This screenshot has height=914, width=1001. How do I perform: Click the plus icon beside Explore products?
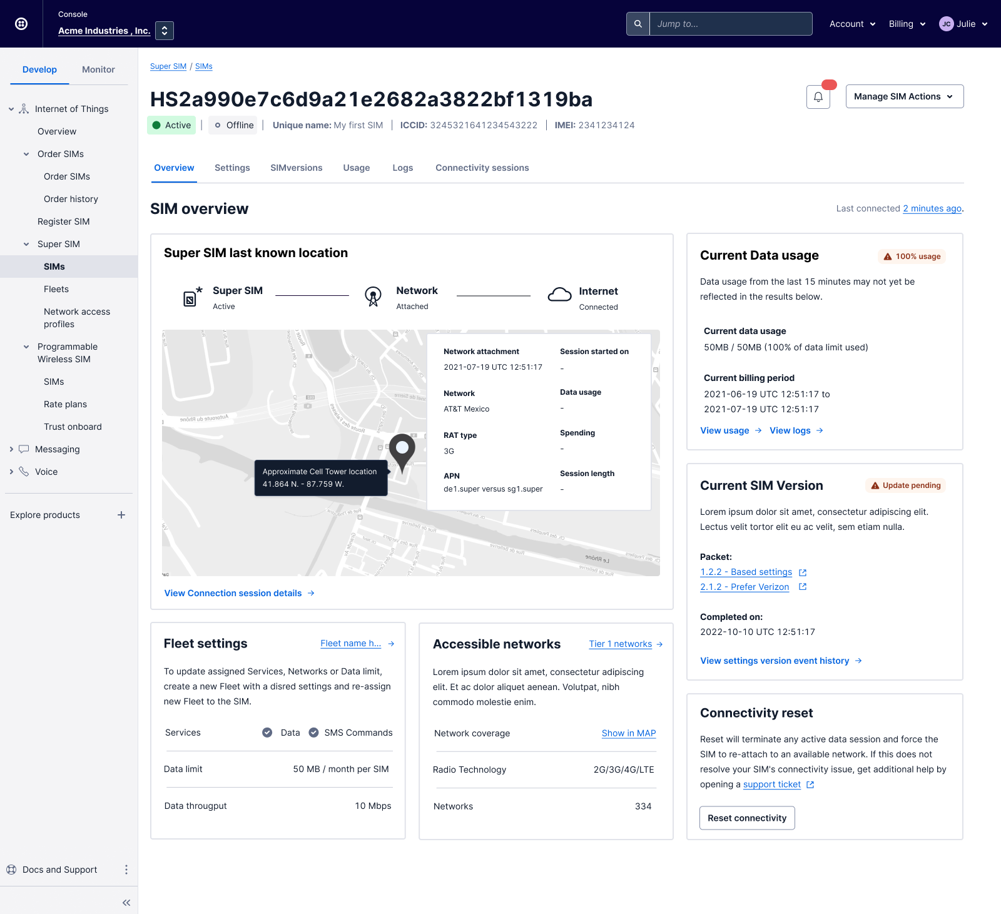pos(121,515)
